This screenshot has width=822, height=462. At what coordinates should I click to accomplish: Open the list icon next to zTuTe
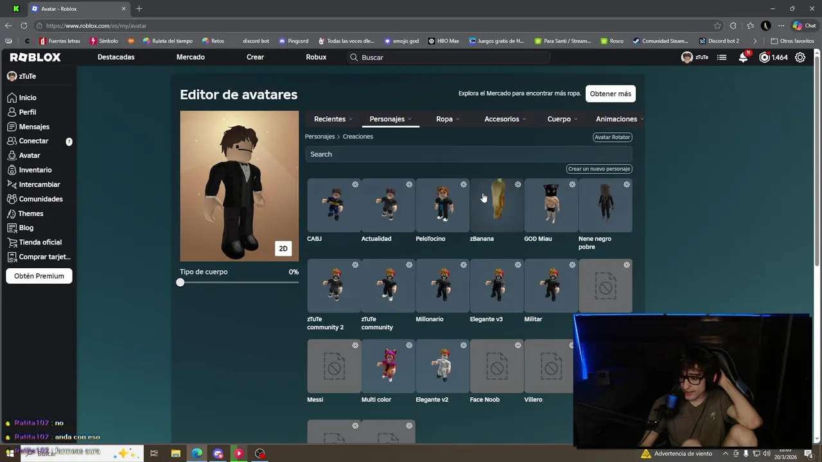(x=722, y=57)
